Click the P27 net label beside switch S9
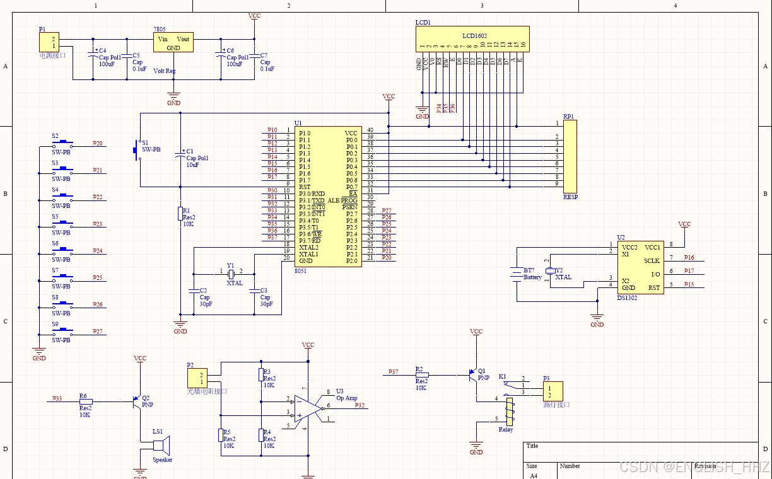772x479 pixels. (x=98, y=332)
